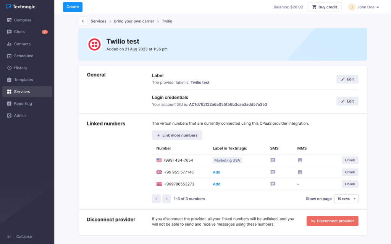This screenshot has height=244, width=391.
Task: Click the Textmagic logo
Action: (x=21, y=7)
